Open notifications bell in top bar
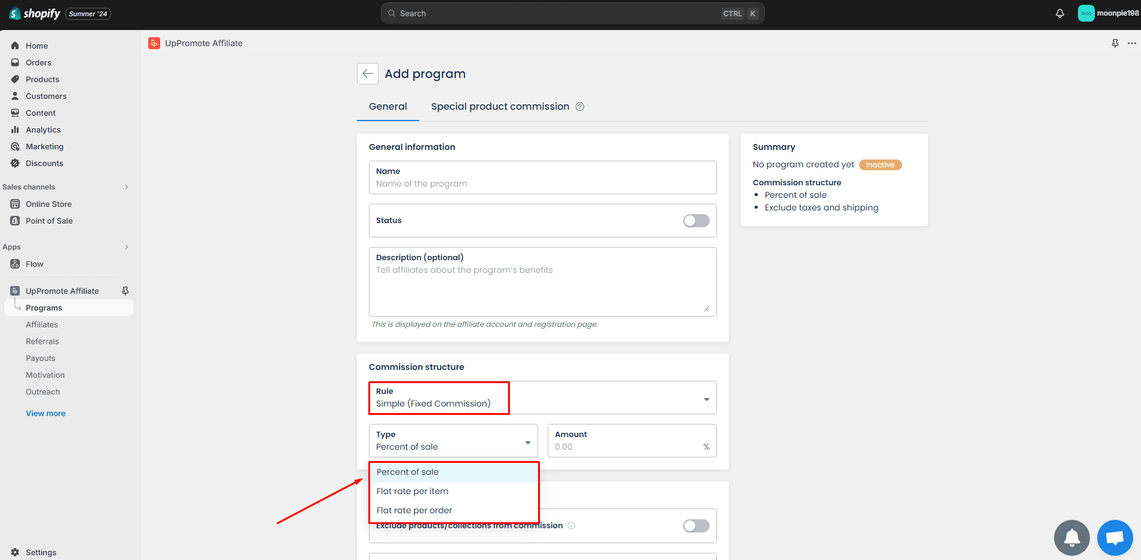Image resolution: width=1141 pixels, height=560 pixels. [1060, 13]
